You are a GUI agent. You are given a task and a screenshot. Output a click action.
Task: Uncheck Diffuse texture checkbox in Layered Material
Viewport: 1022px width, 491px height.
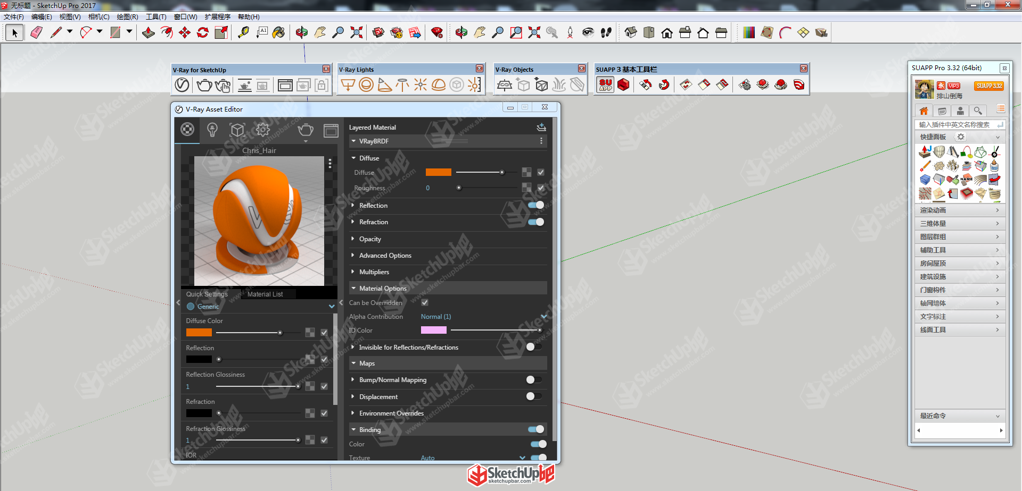(541, 172)
